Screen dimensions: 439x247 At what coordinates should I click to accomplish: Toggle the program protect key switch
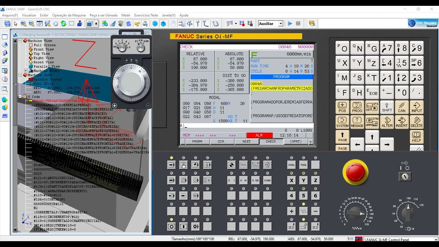click(x=405, y=177)
